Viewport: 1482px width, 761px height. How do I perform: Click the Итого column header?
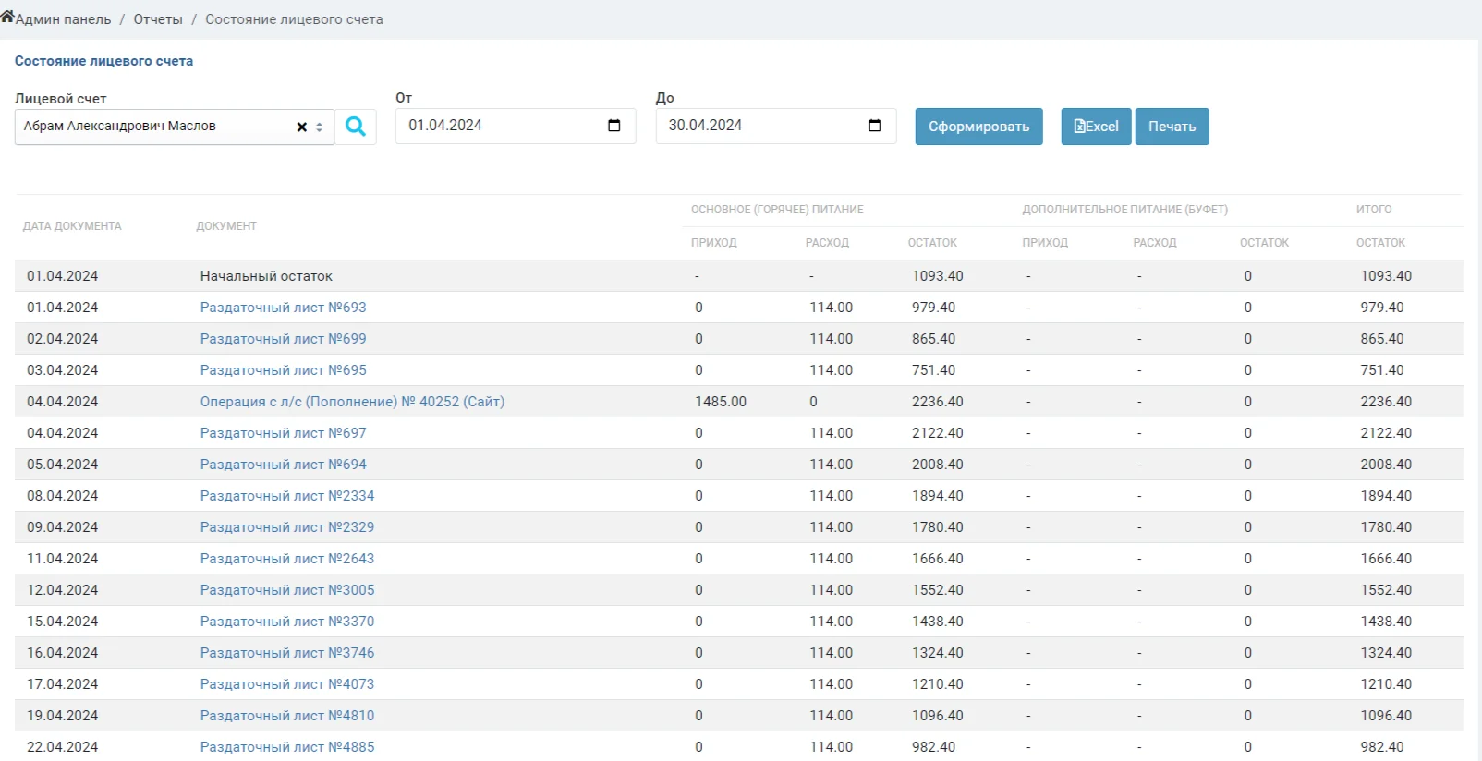1374,210
